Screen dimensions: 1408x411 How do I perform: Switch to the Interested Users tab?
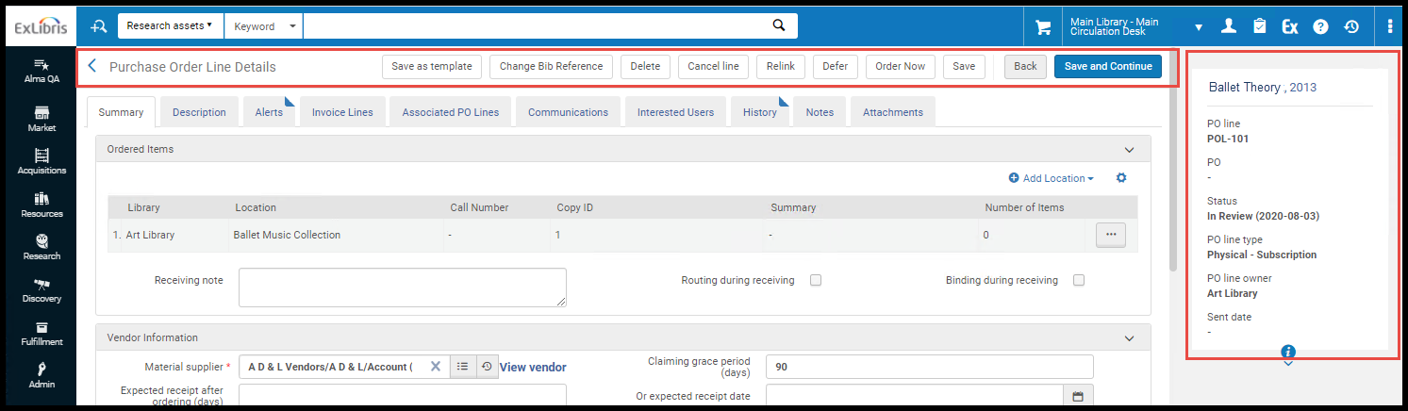point(675,112)
